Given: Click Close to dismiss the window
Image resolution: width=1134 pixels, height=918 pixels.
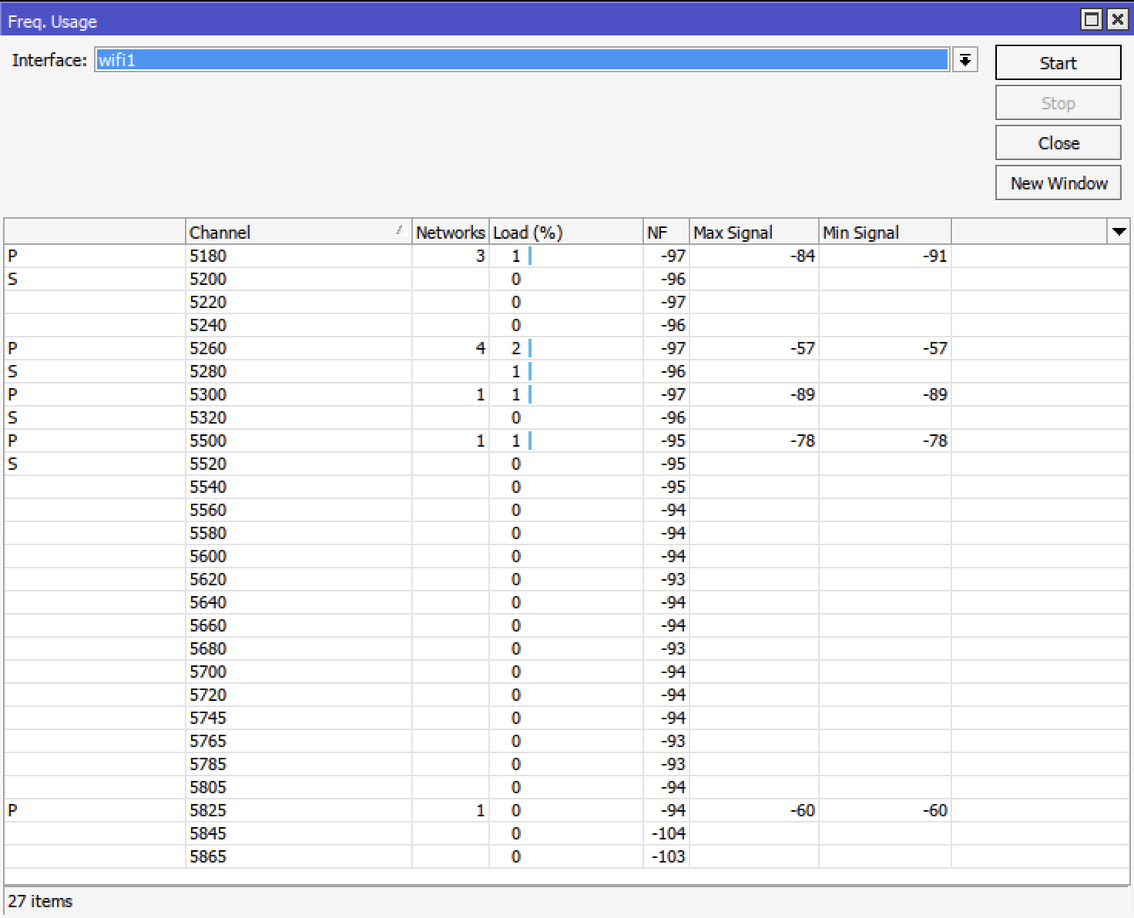Looking at the screenshot, I should pyautogui.click(x=1058, y=142).
